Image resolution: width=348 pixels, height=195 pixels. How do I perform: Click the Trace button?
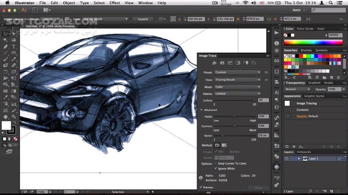tap(258, 187)
